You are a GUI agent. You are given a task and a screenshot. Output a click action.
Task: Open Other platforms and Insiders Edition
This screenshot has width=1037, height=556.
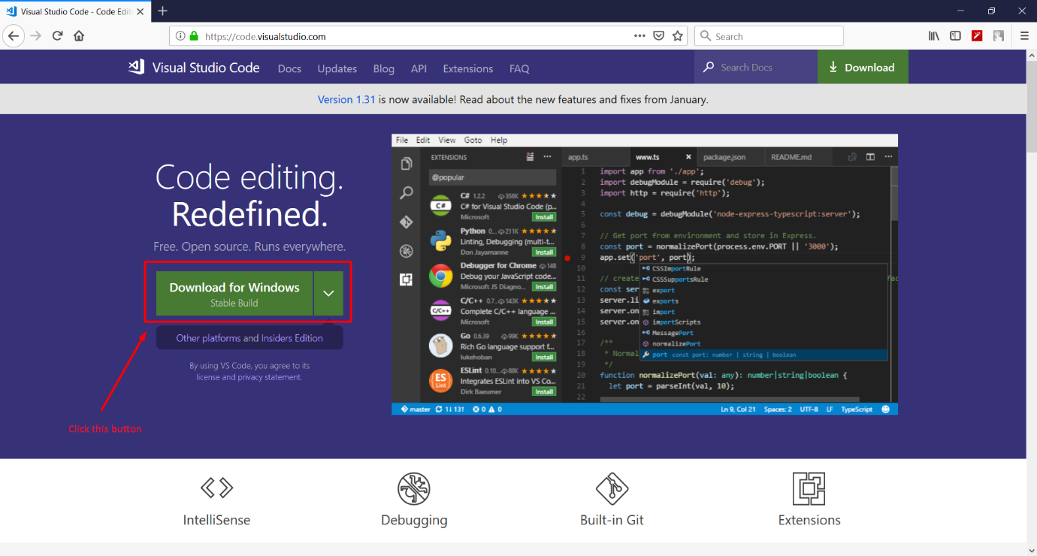click(x=249, y=338)
